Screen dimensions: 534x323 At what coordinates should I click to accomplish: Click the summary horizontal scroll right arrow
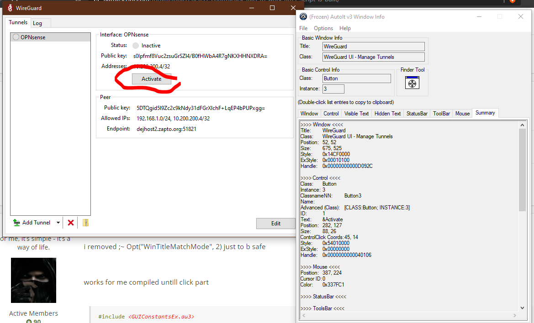(515, 316)
